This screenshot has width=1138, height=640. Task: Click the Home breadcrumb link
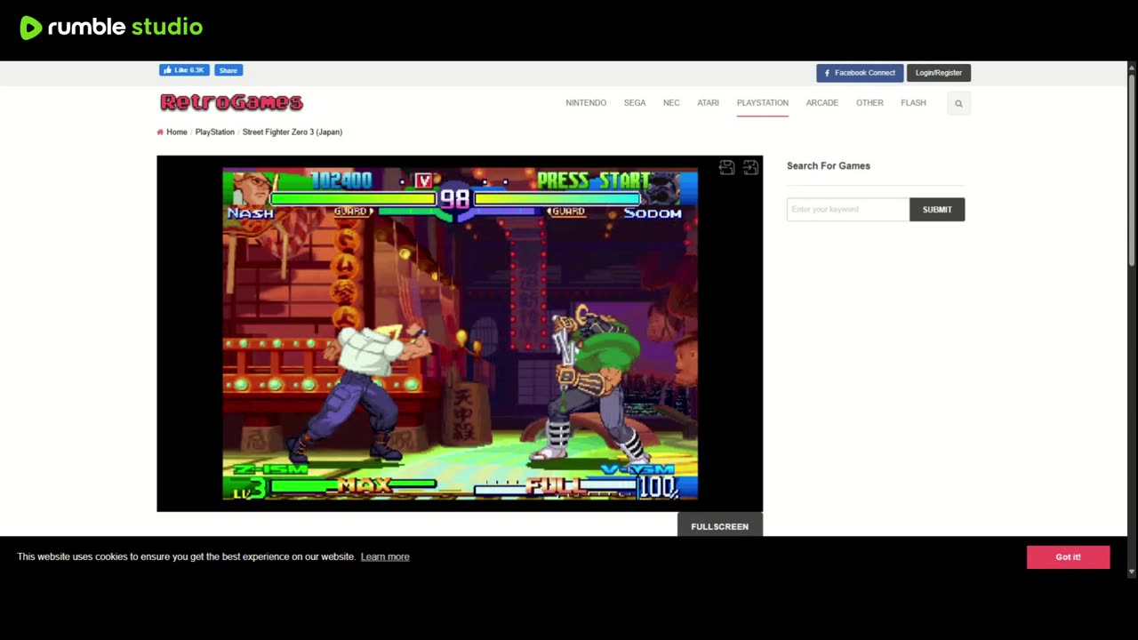(177, 132)
